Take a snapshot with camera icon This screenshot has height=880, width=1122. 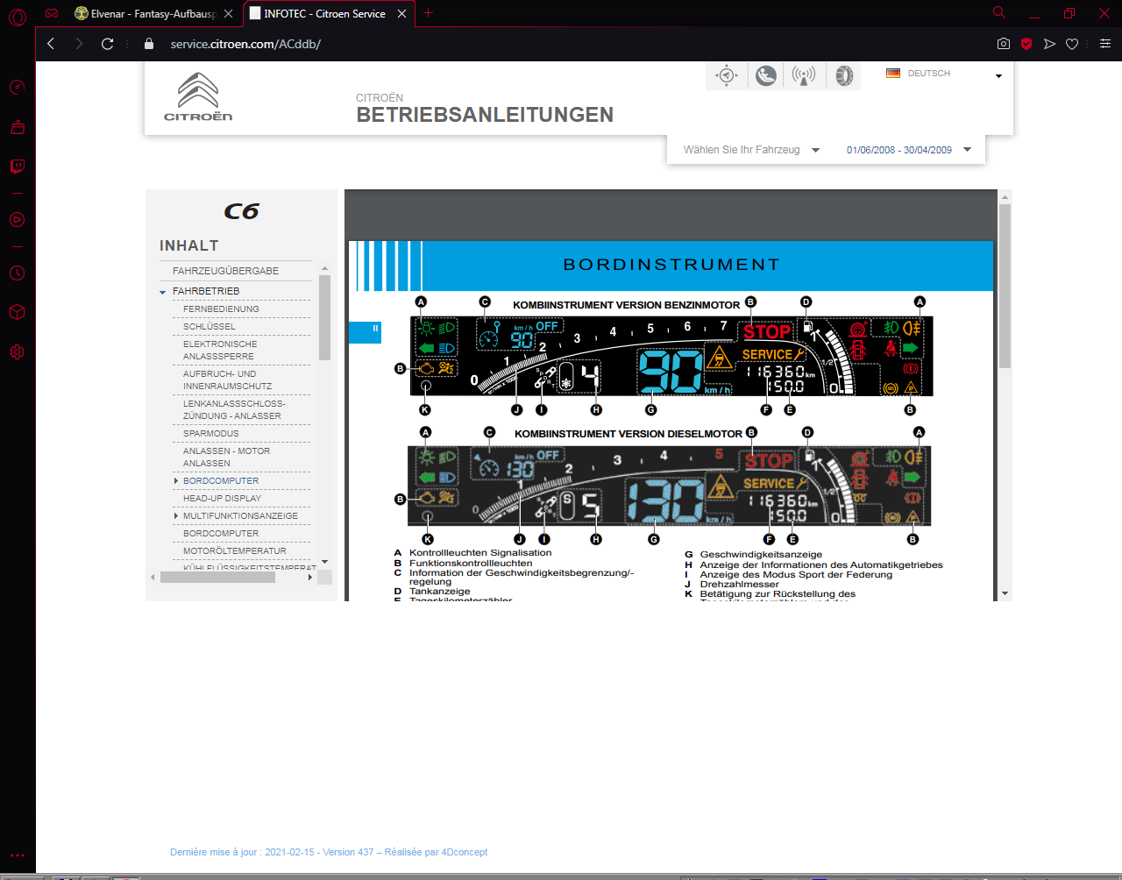coord(1004,44)
